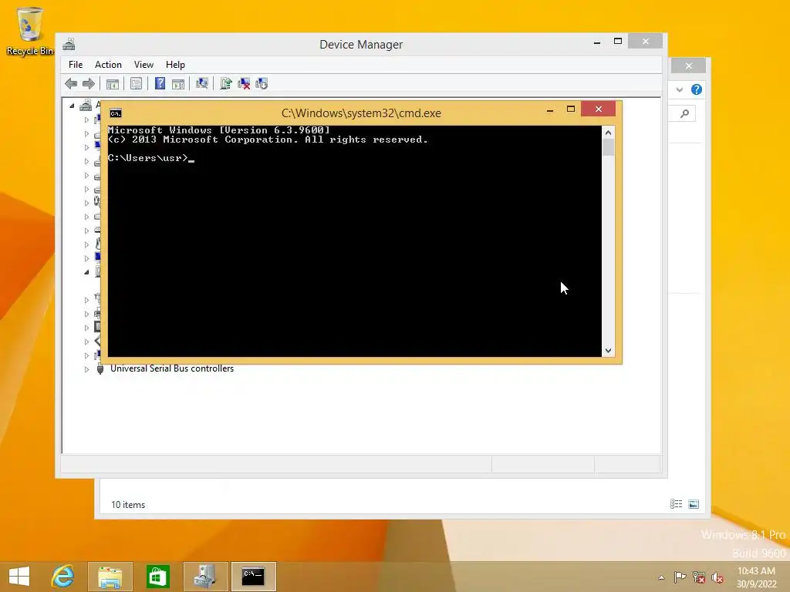
Task: Click the Uninstall device icon with red X
Action: tap(244, 83)
